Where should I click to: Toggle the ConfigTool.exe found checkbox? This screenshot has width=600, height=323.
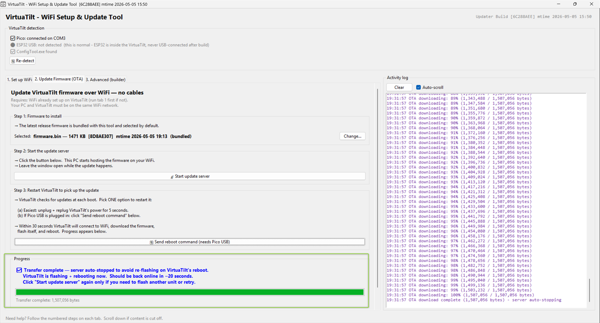click(x=13, y=52)
